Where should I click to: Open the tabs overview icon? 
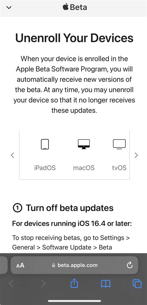(x=137, y=284)
